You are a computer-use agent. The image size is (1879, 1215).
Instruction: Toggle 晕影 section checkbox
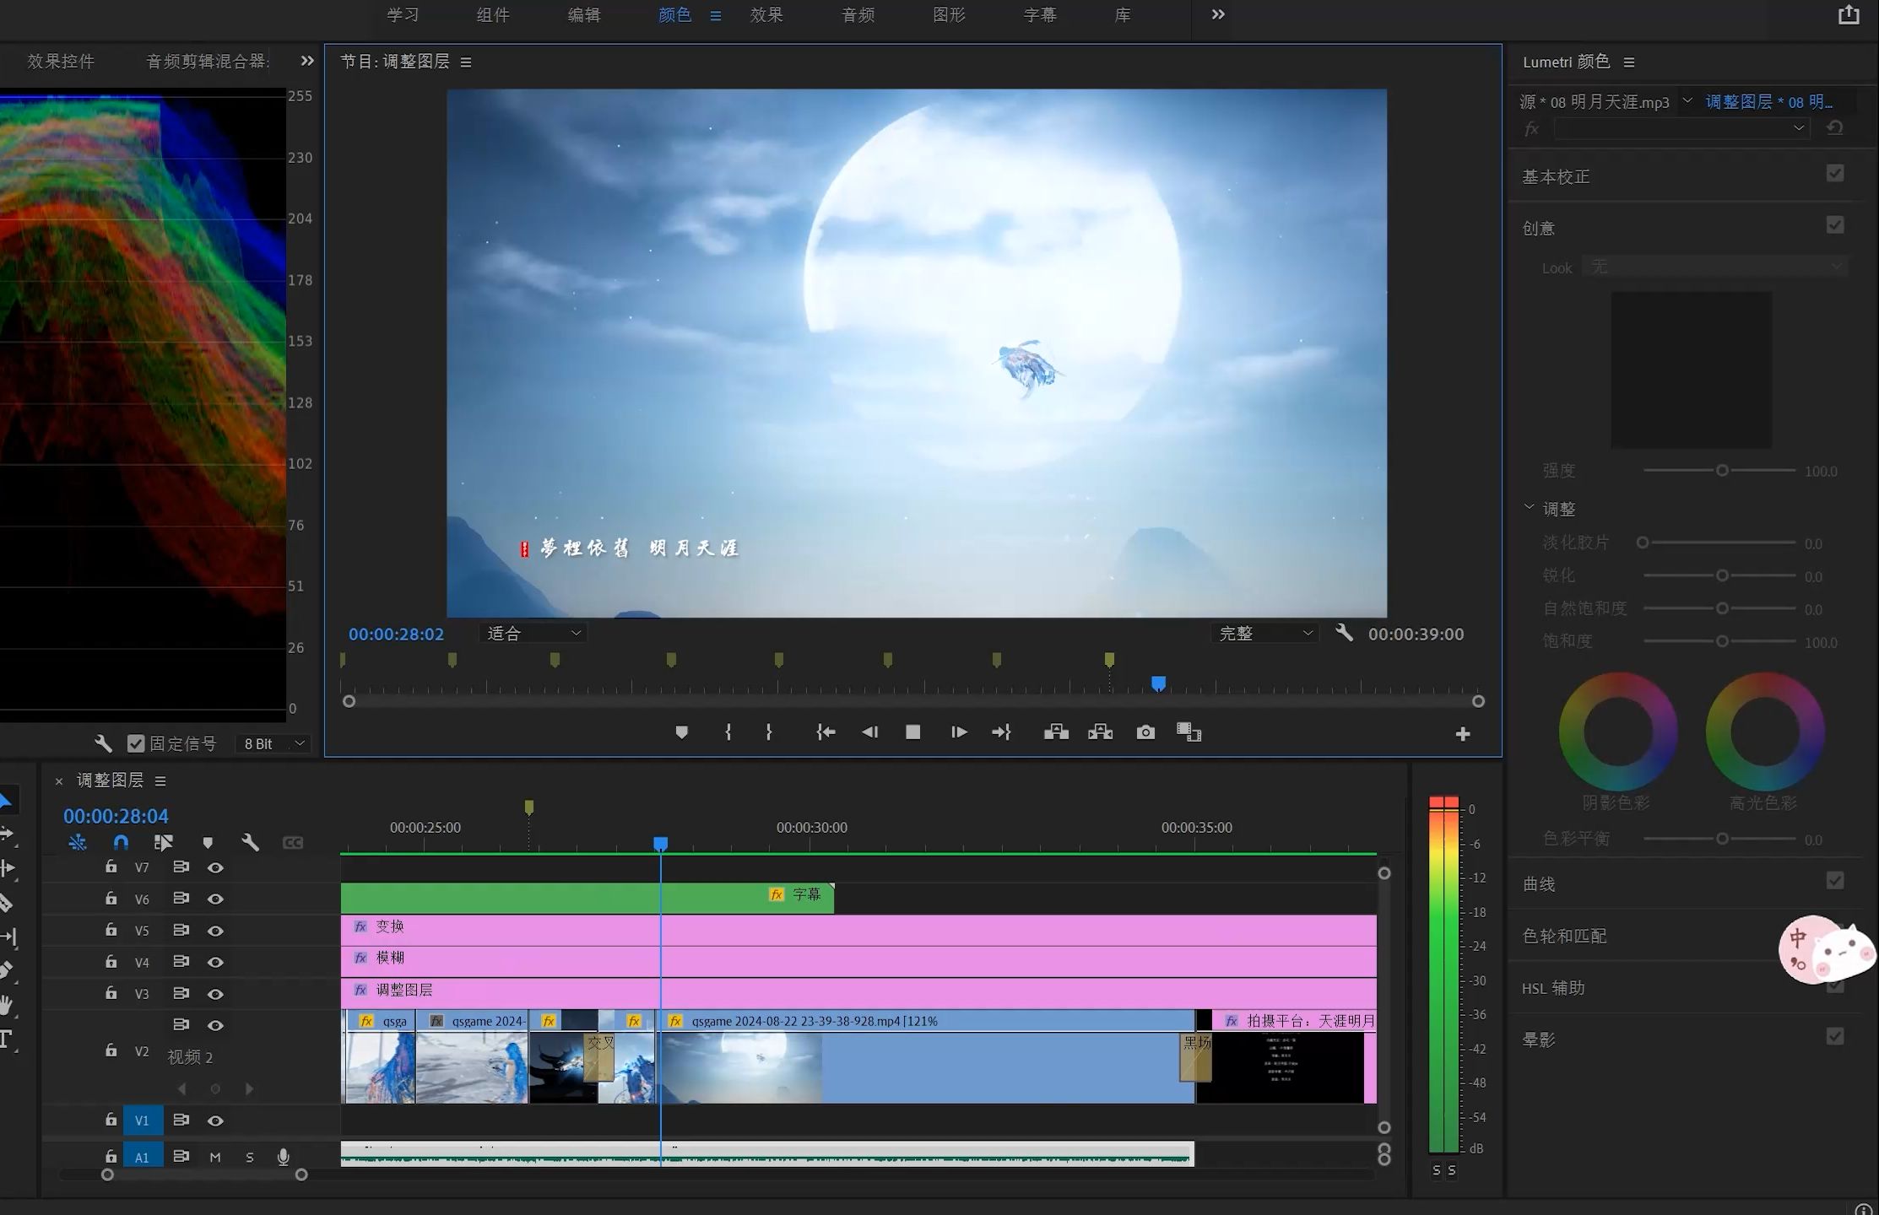coord(1835,1036)
